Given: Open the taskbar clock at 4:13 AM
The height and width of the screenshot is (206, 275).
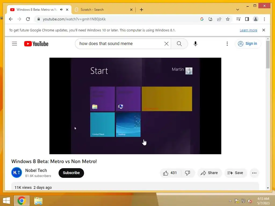Looking at the screenshot, I should coord(263,201).
